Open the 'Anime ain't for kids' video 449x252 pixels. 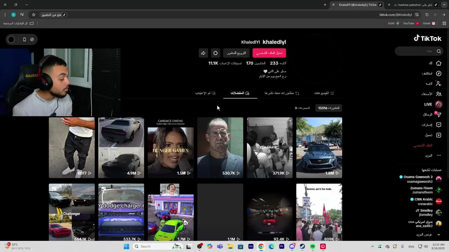[x=319, y=212]
